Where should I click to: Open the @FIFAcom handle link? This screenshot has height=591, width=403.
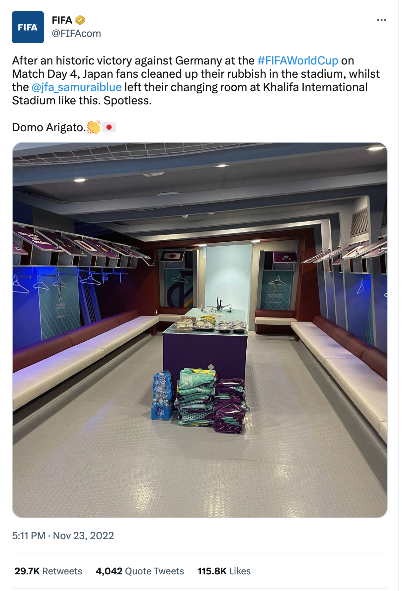[76, 34]
